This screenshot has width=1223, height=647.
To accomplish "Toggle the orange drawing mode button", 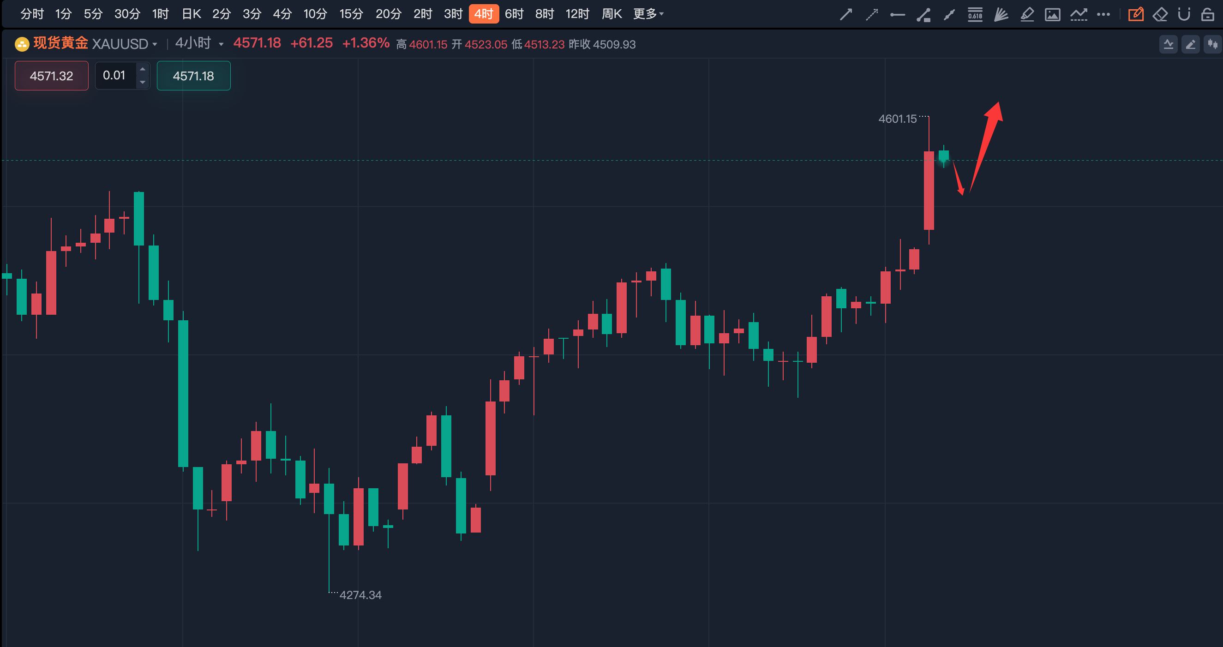I will [x=1136, y=15].
